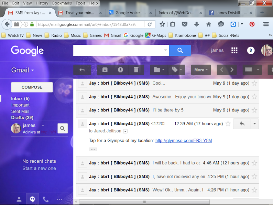Image resolution: width=273 pixels, height=205 pixels.
Task: Click the Pinterest toolbar icon
Action: pyautogui.click(x=252, y=24)
